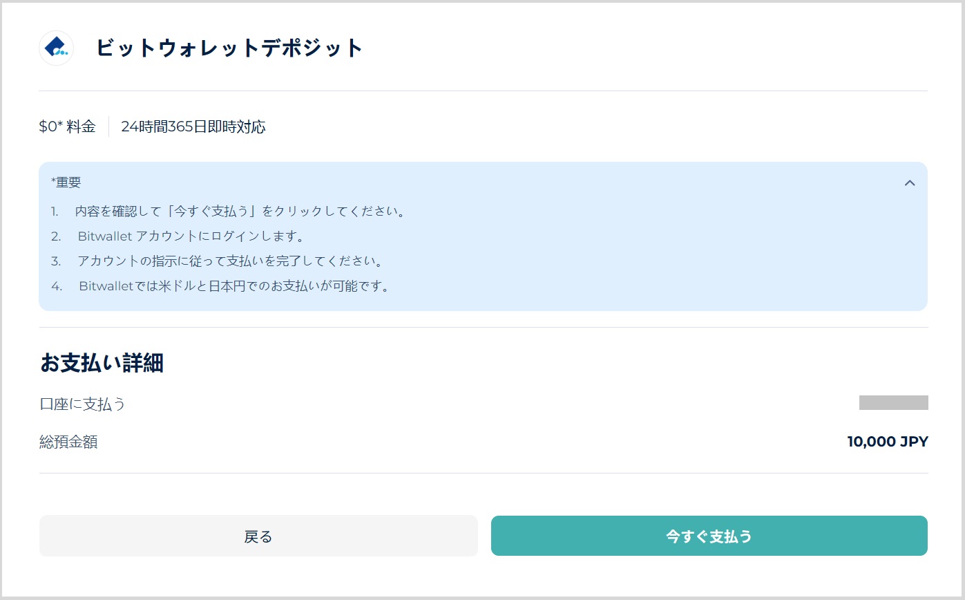This screenshot has height=600, width=965.
Task: Click step 2 about Bitwallet アカウント login
Action: click(x=191, y=236)
